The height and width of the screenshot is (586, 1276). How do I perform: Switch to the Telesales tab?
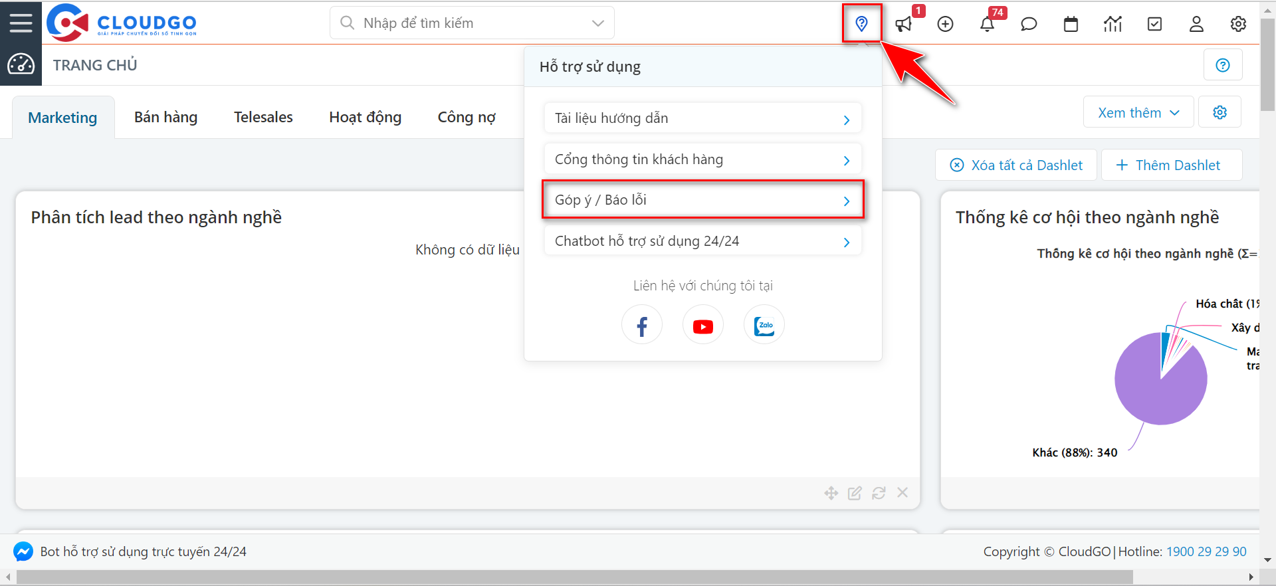pyautogui.click(x=263, y=118)
